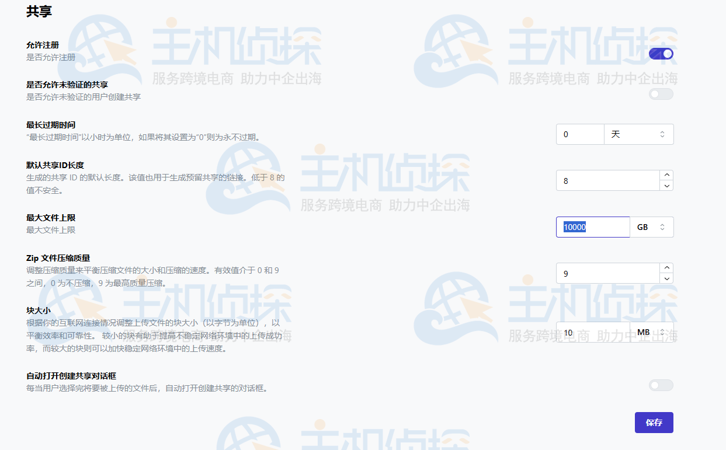Enable the 是否允许未验证的共享 switch

coord(661,94)
